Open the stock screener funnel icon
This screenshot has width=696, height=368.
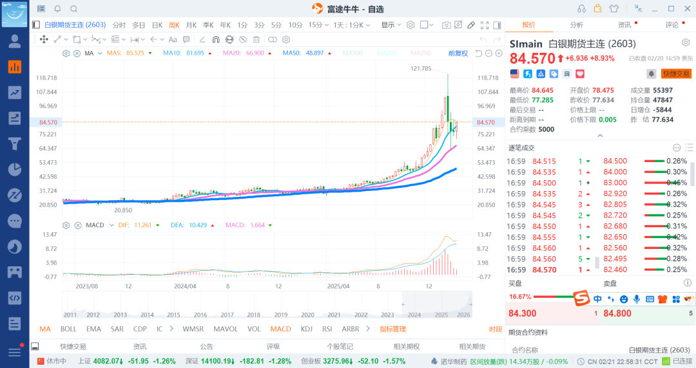pos(15,144)
